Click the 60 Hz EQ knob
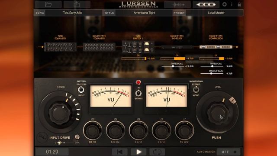The image size is (277, 156). [92, 130]
